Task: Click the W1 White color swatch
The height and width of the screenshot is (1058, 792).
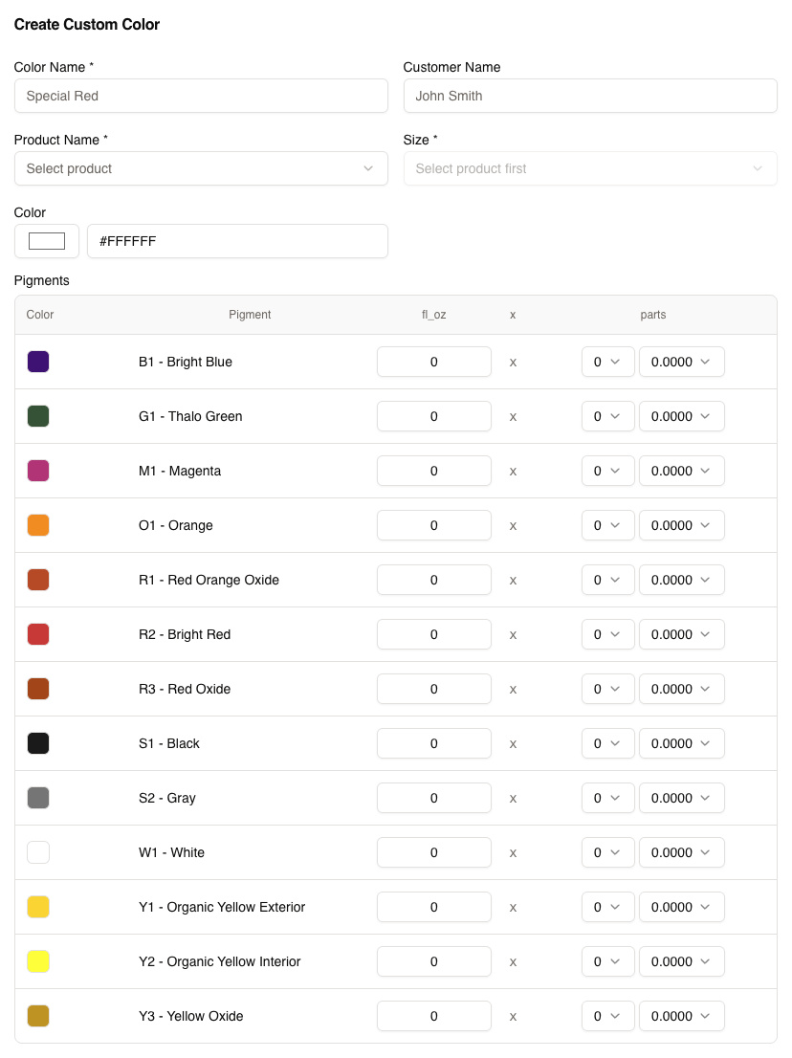Action: pos(38,852)
